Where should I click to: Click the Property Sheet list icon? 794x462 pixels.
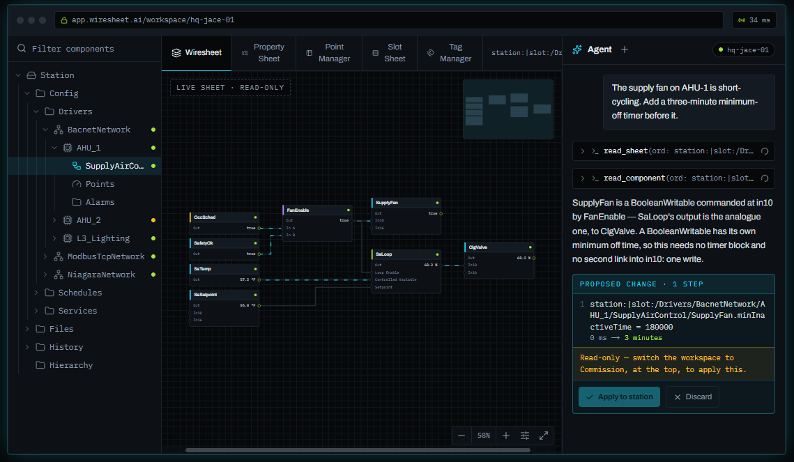click(245, 53)
